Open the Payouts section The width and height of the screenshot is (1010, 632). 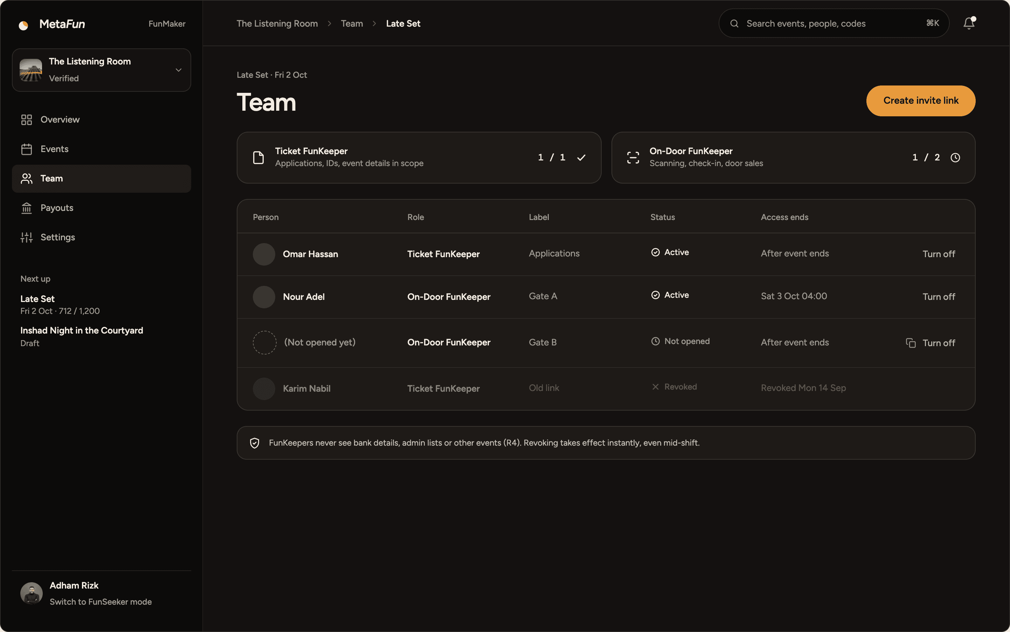pyautogui.click(x=102, y=208)
